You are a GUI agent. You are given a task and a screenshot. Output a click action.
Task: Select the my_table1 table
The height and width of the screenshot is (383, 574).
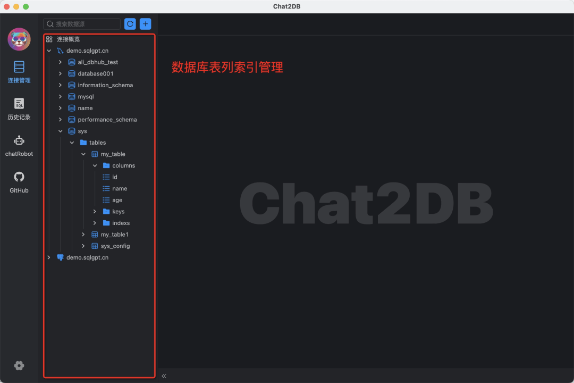point(115,235)
